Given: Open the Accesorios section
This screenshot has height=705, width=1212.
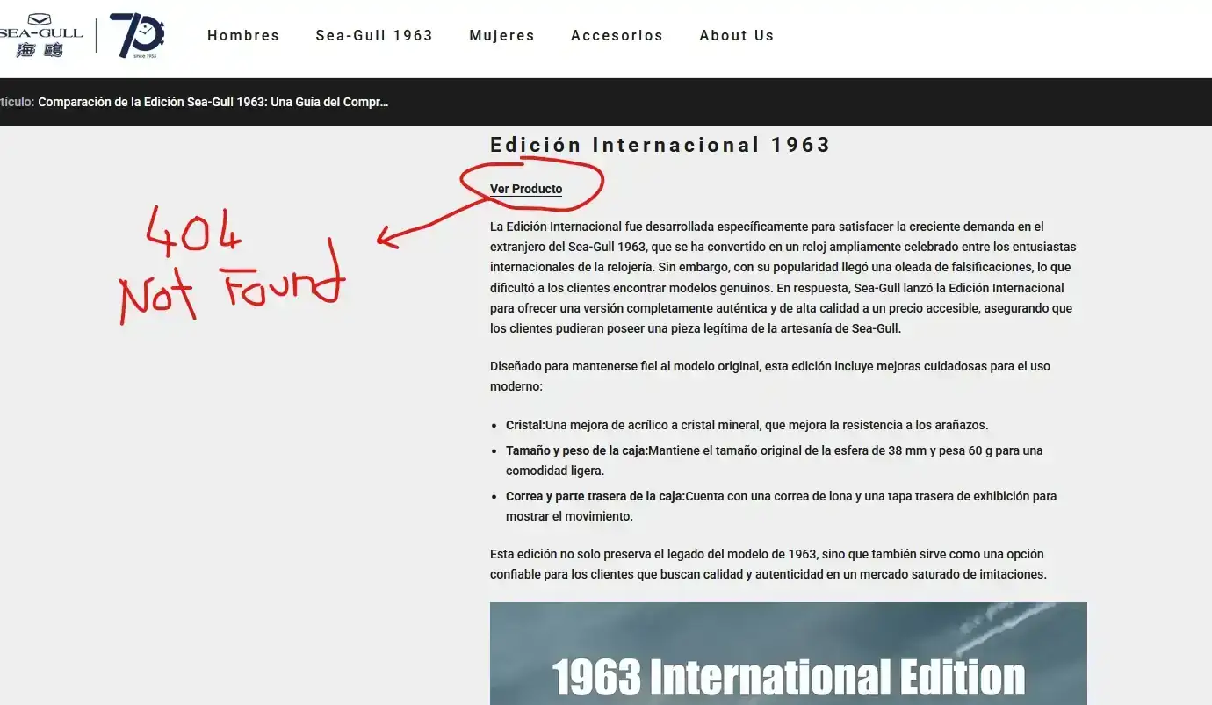Looking at the screenshot, I should tap(617, 36).
